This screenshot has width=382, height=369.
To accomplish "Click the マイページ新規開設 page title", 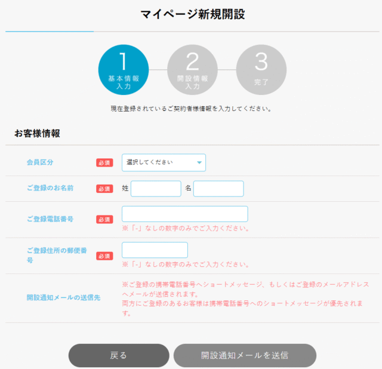I will pyautogui.click(x=192, y=14).
